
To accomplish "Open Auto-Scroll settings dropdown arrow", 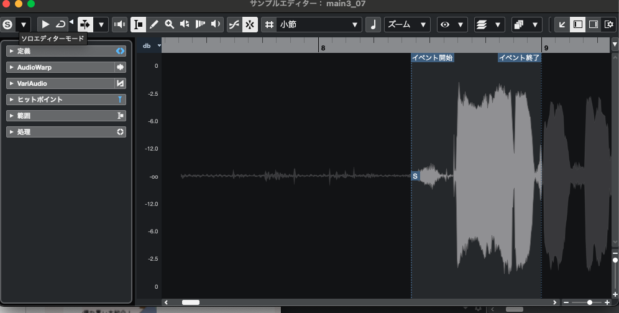I will [101, 24].
